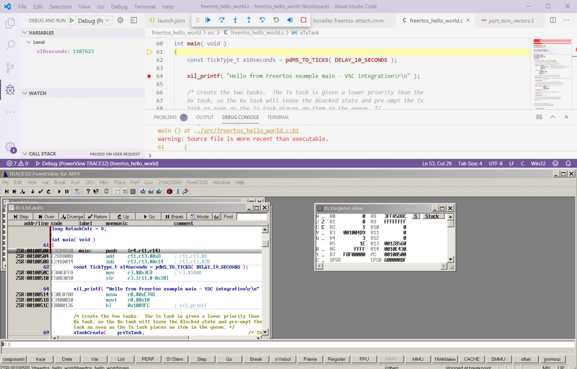The image size is (577, 369).
Task: Open the FreeRTOS menu in TRACE32
Action: coord(197,182)
